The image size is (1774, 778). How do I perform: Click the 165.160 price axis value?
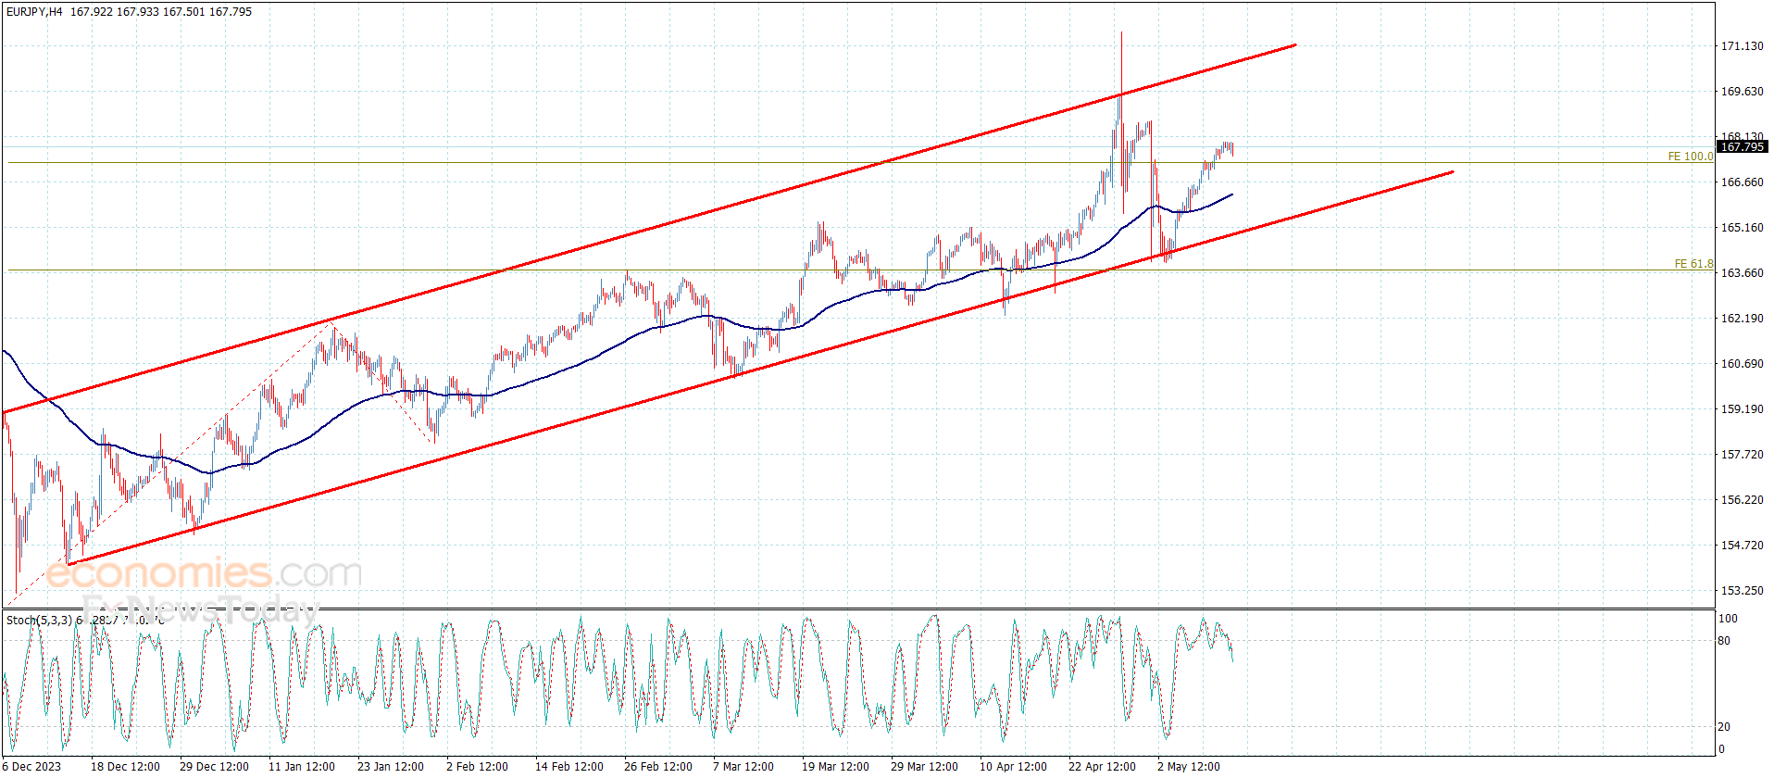pyautogui.click(x=1742, y=228)
